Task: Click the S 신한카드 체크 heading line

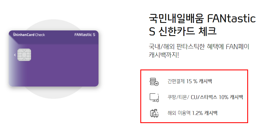Action: 183,31
